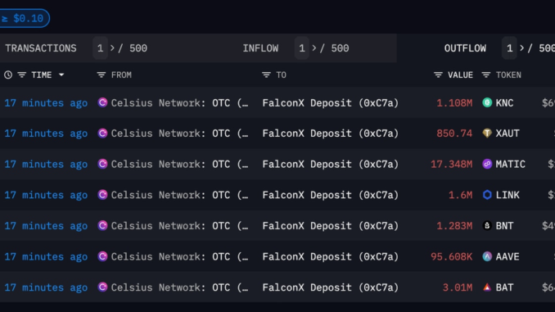Screen dimensions: 555x312
Task: Click the BAT token icon
Action: [x=487, y=287]
